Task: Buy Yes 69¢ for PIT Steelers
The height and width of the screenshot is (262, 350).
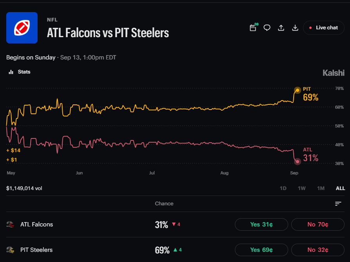Action: pos(262,250)
